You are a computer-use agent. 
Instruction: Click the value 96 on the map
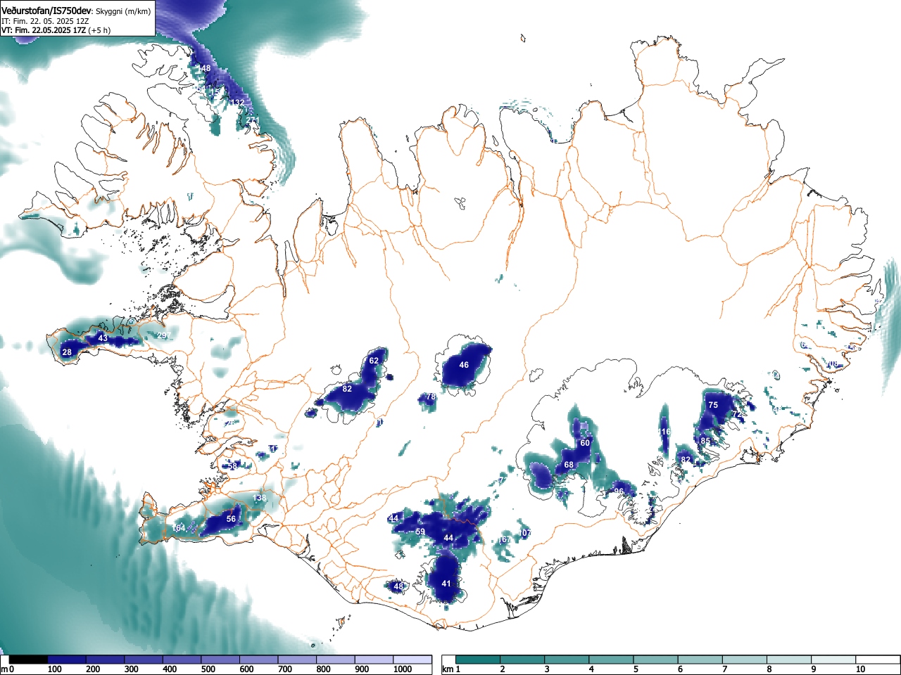point(619,491)
